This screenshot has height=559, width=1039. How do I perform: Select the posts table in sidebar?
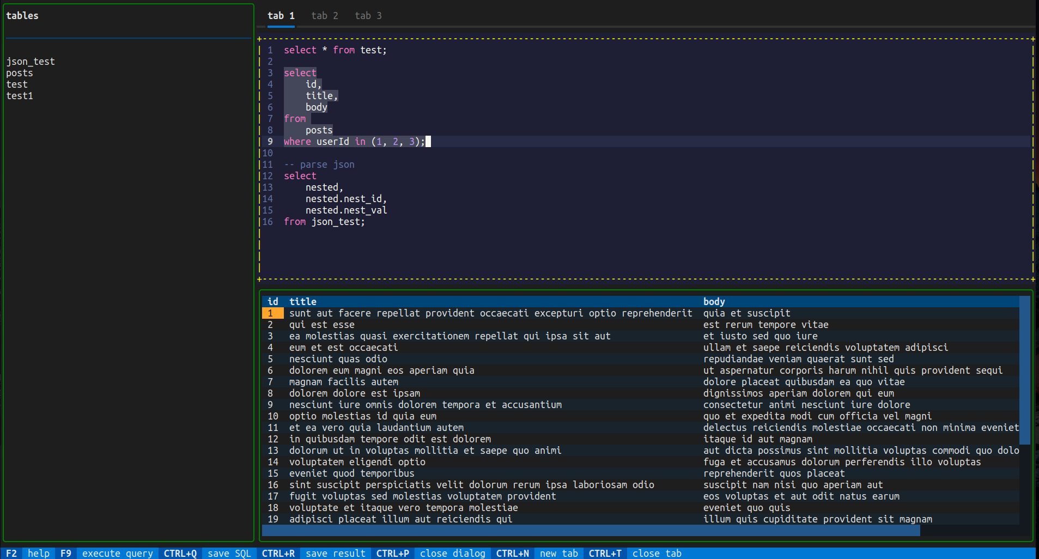(x=19, y=72)
